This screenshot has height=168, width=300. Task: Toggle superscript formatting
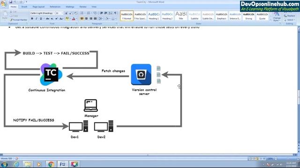point(57,19)
